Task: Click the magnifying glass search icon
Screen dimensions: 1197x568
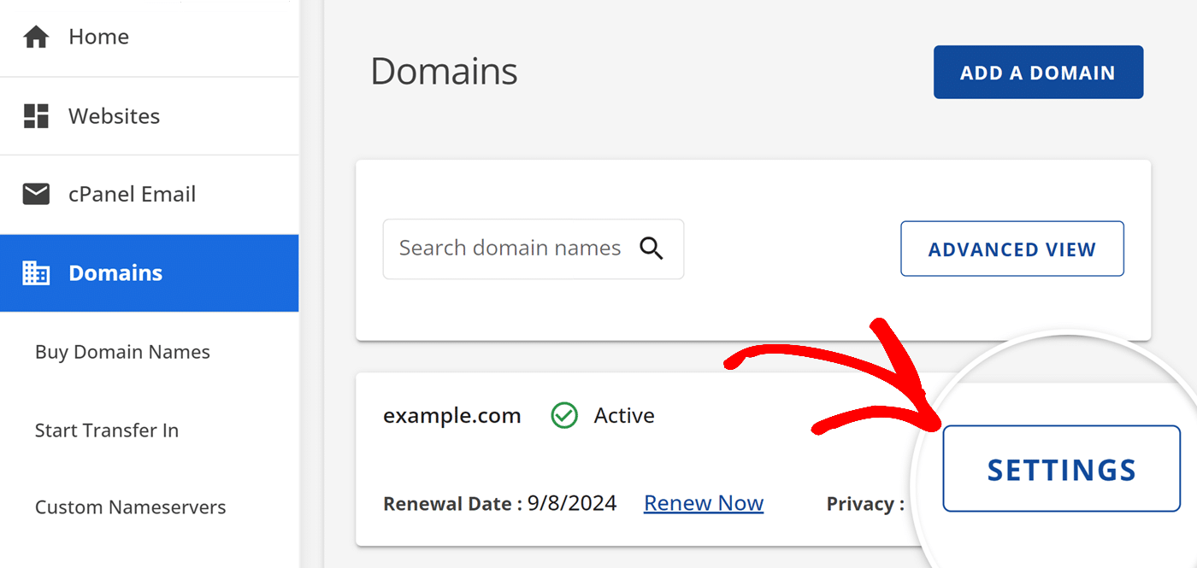Action: (x=652, y=249)
